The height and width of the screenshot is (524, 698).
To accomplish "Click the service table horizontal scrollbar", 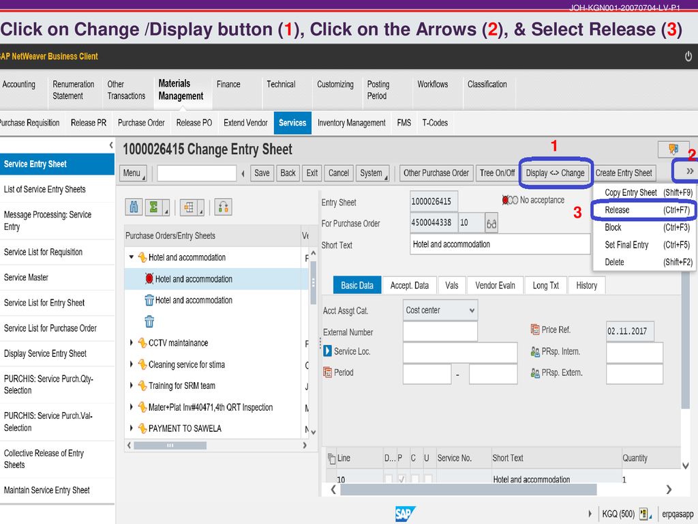I will coord(469,490).
